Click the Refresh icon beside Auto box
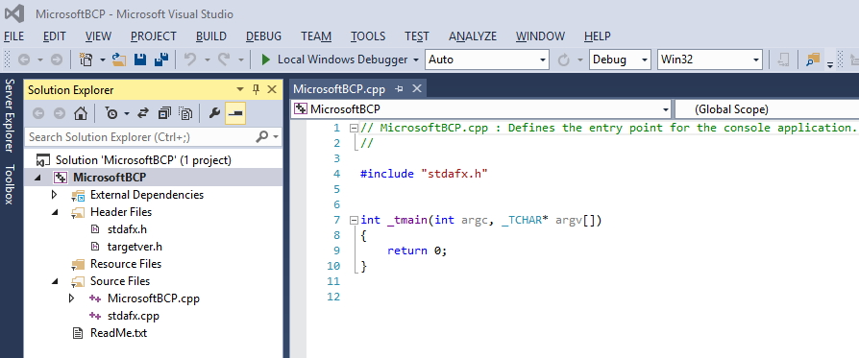859x358 pixels. point(564,60)
